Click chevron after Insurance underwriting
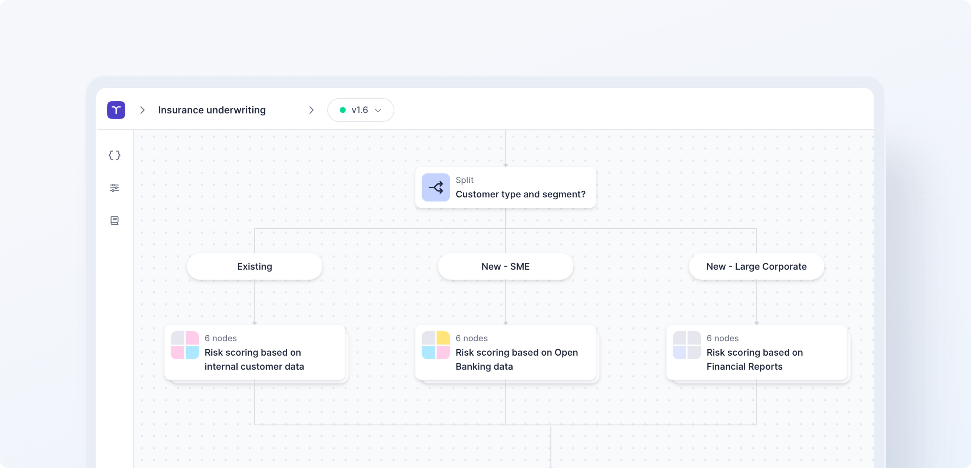 [x=311, y=110]
